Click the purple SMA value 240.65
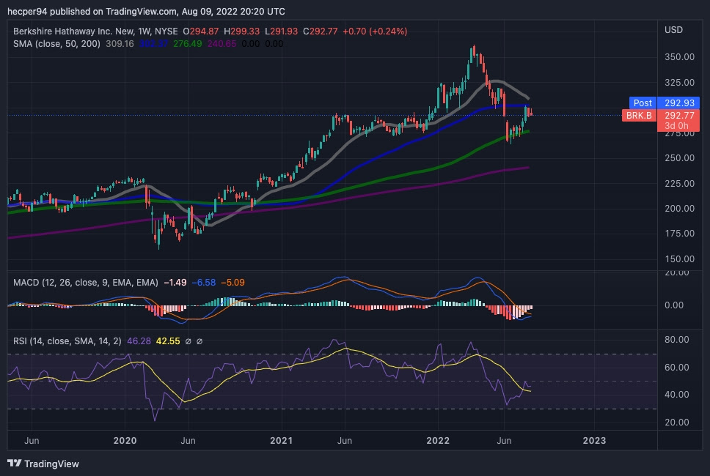 tap(222, 44)
